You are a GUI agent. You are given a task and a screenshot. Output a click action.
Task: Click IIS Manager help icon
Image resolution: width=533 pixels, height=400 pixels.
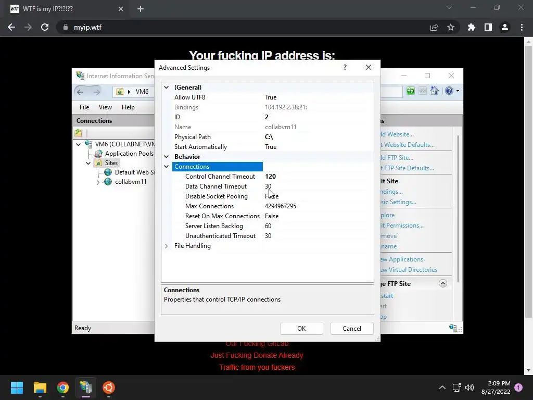click(449, 91)
